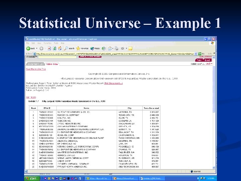Launch Word from the quick launch bar
The height and width of the screenshot is (181, 241).
[57, 179]
